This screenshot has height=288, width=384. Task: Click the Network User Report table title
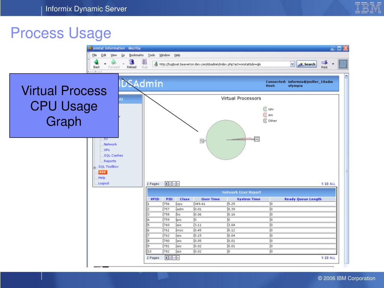tap(241, 192)
